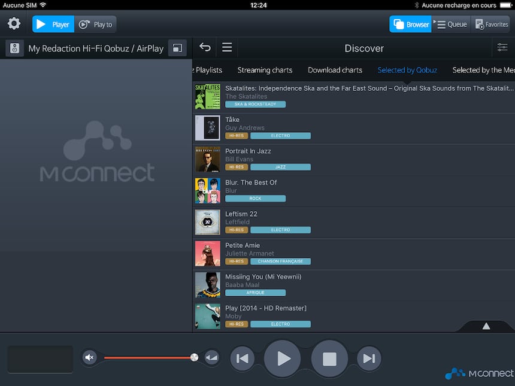Image resolution: width=515 pixels, height=386 pixels.
Task: Open the Skatalites album cover
Action: click(208, 96)
